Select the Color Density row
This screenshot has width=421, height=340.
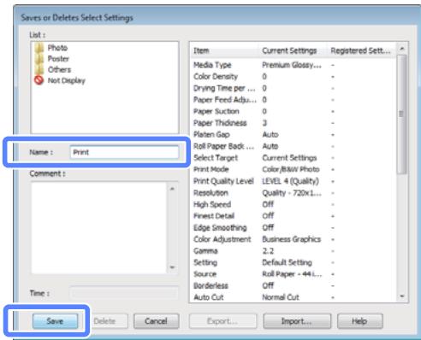(x=294, y=77)
